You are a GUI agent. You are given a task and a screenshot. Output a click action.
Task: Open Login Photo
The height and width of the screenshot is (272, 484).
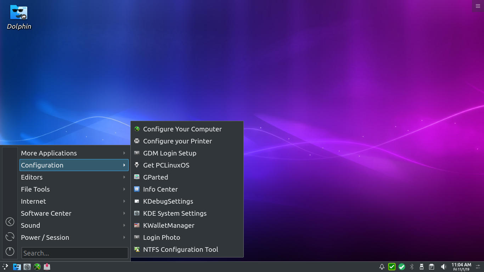tap(187, 237)
